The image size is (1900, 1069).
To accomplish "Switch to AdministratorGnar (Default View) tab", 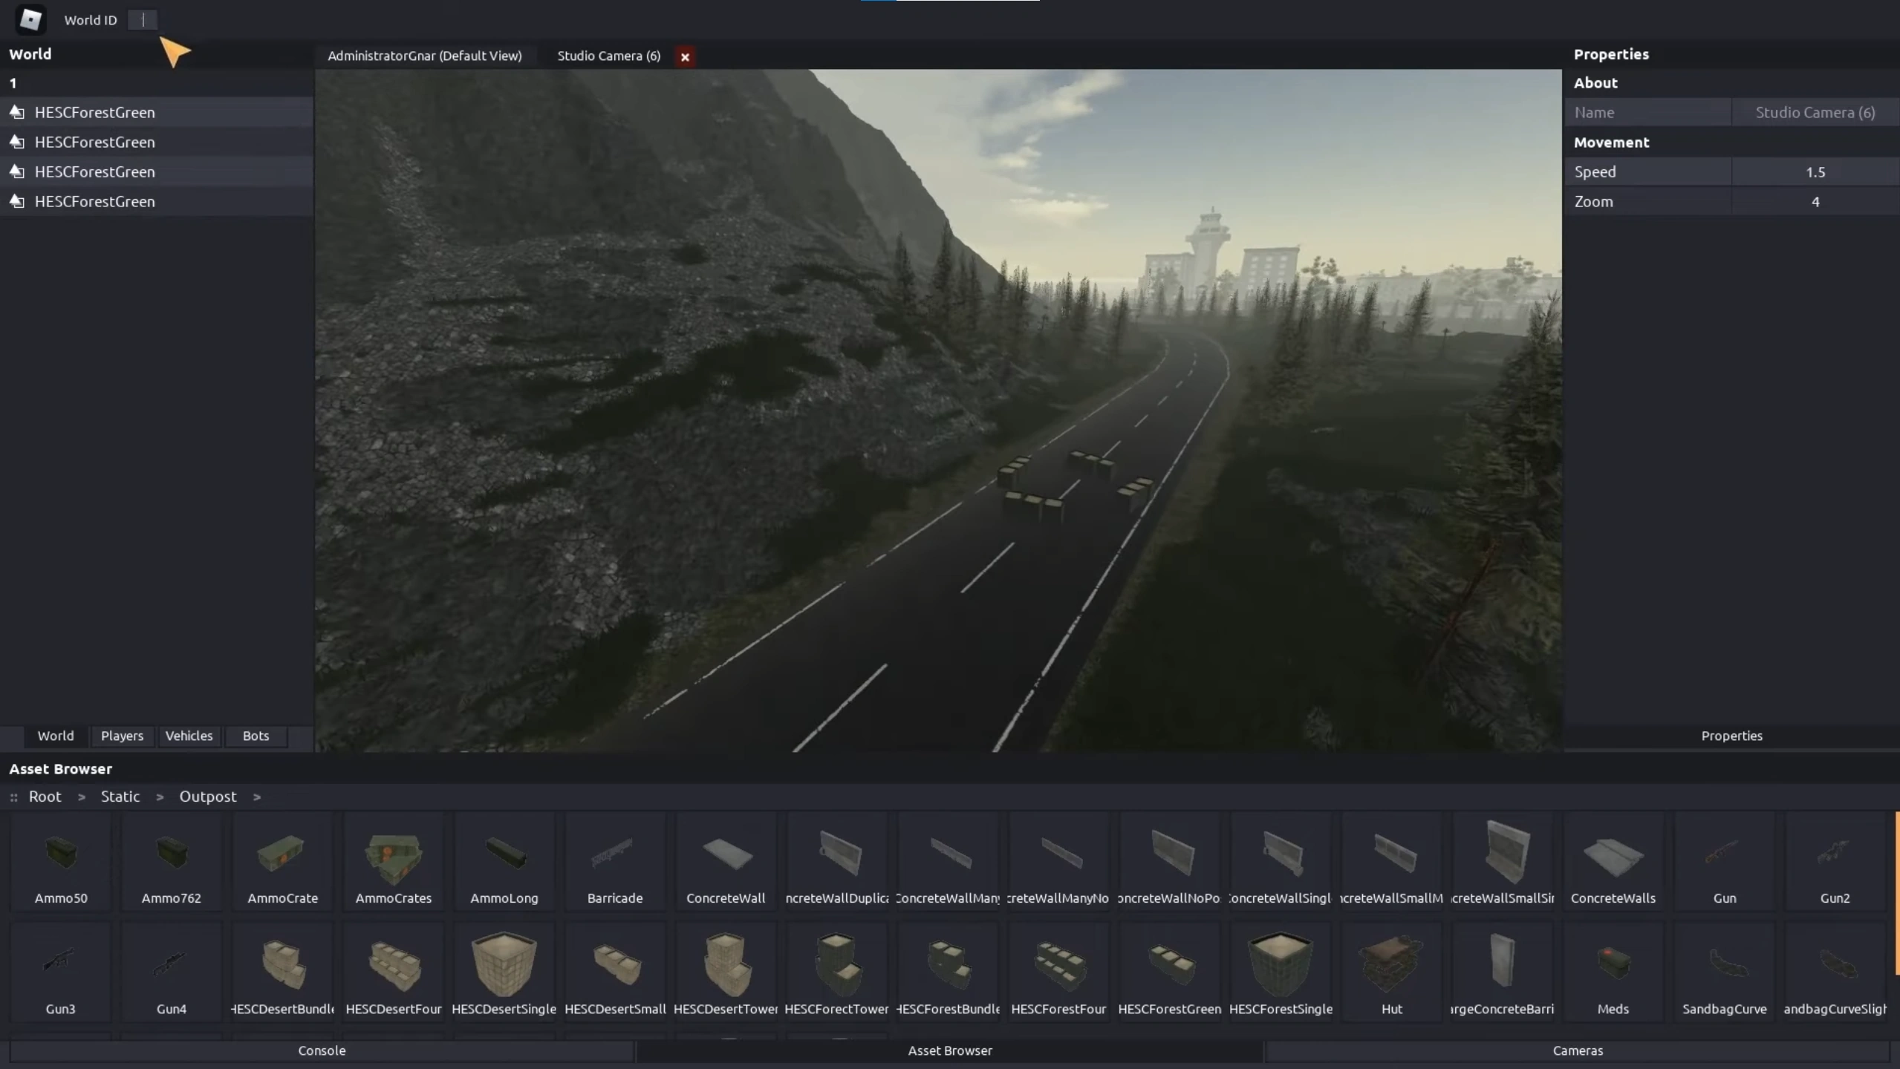I will point(425,56).
